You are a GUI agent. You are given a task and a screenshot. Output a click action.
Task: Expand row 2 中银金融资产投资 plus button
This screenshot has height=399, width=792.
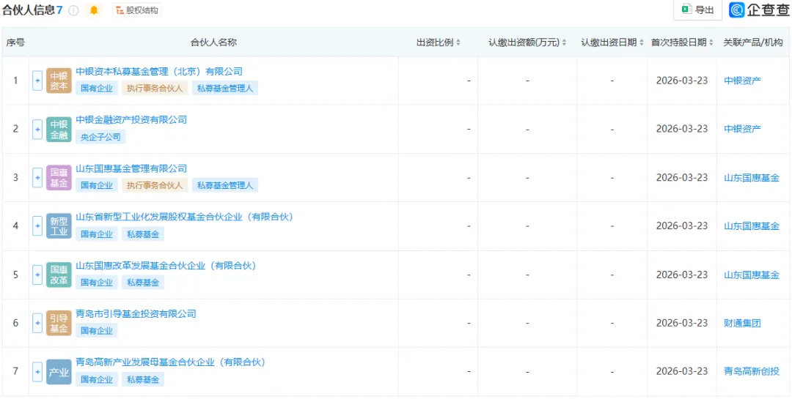click(37, 129)
